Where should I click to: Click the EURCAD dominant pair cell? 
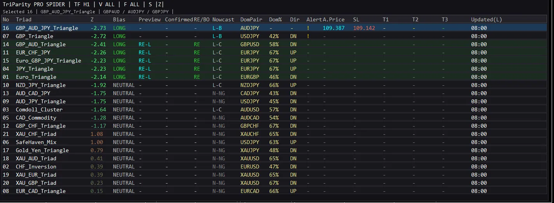250,191
